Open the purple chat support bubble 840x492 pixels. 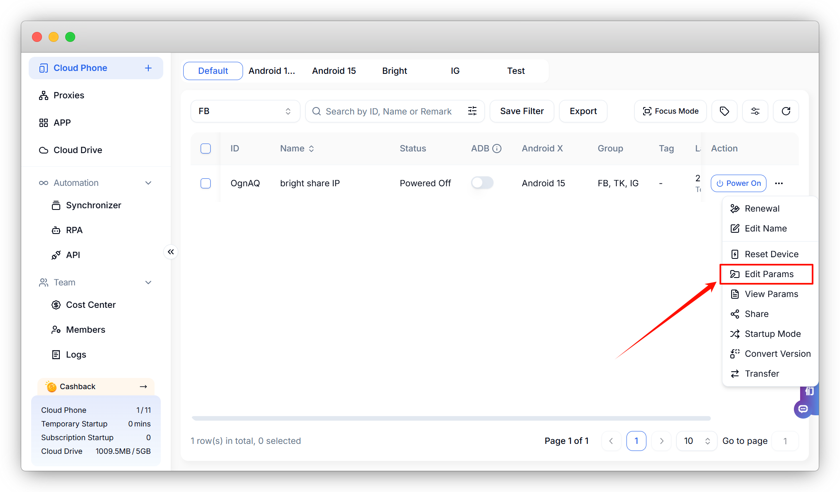803,409
